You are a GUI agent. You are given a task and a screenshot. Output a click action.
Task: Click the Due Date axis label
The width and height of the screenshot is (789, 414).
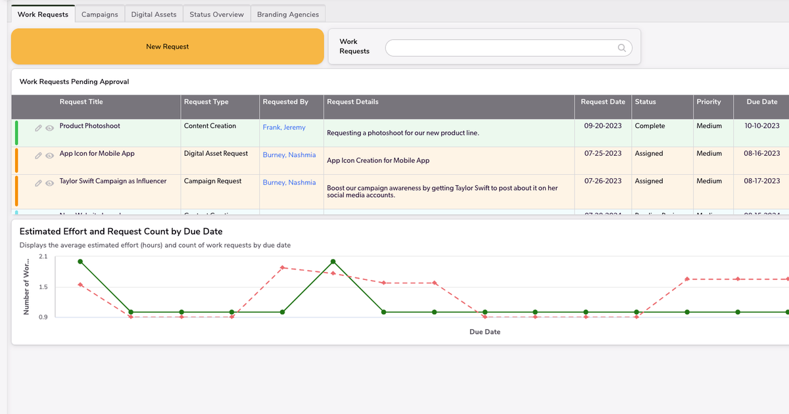(x=485, y=332)
